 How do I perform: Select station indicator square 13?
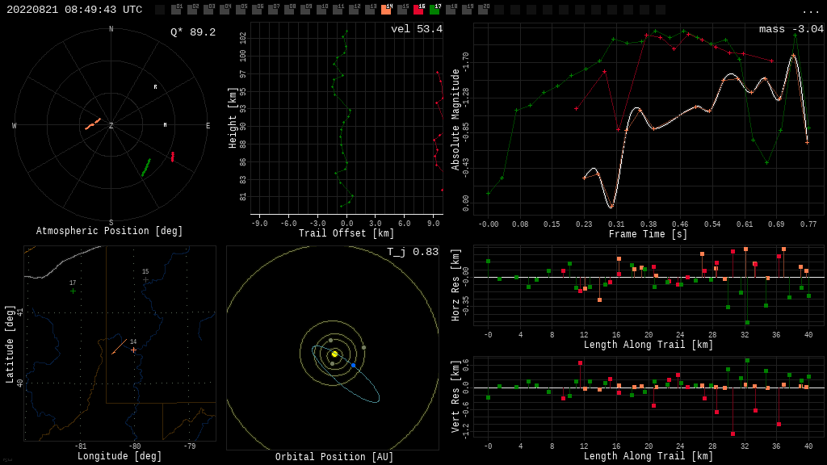pyautogui.click(x=370, y=9)
